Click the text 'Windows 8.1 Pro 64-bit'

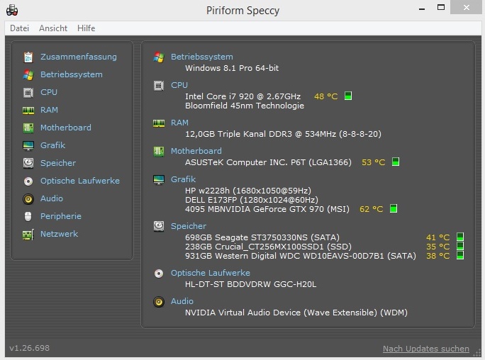point(232,68)
